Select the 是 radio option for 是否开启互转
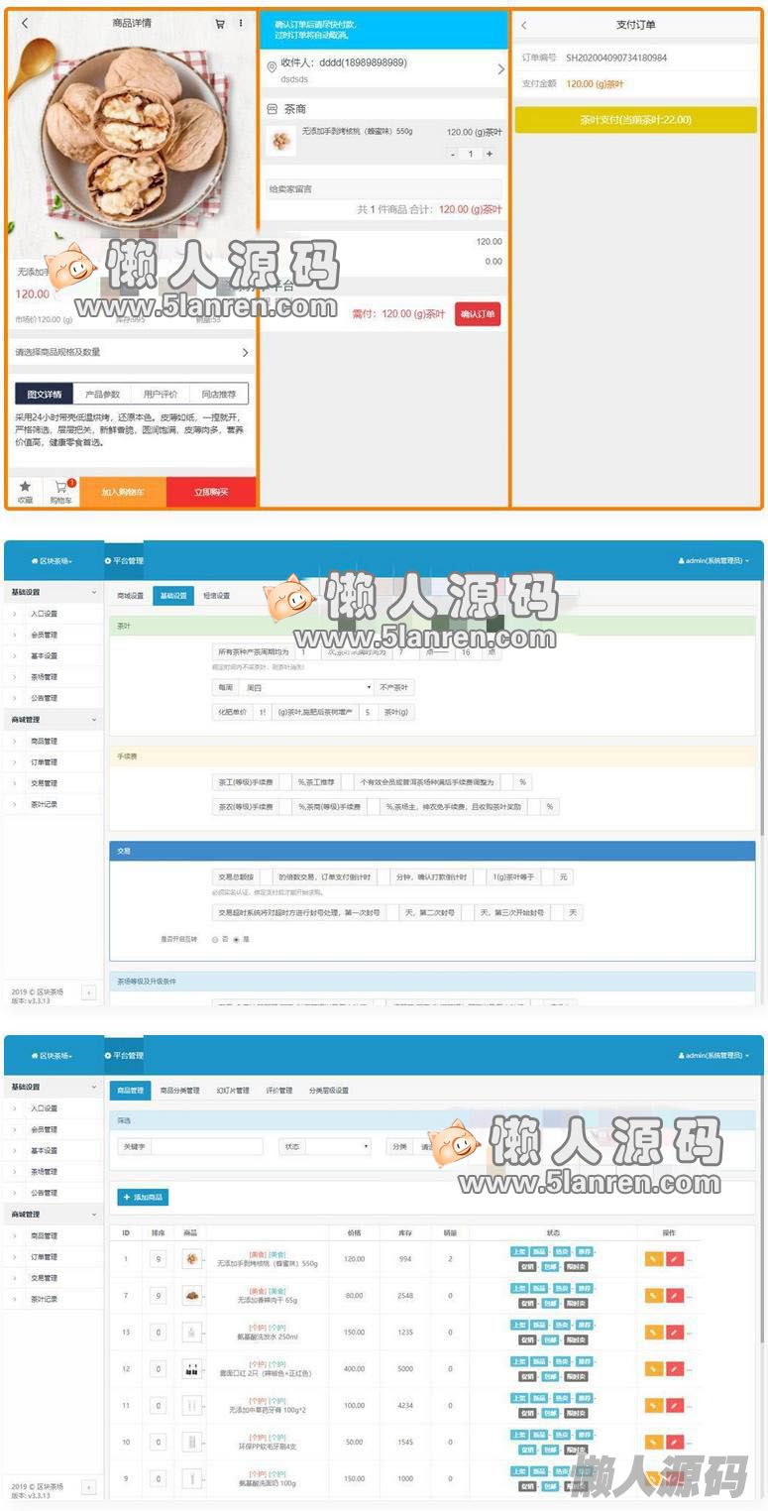768x1511 pixels. tap(236, 940)
